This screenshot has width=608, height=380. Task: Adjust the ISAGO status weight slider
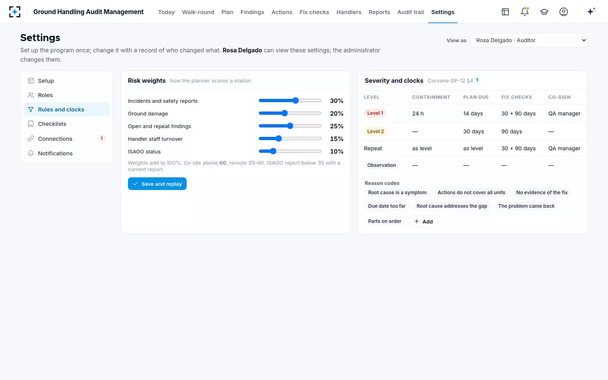pos(290,151)
